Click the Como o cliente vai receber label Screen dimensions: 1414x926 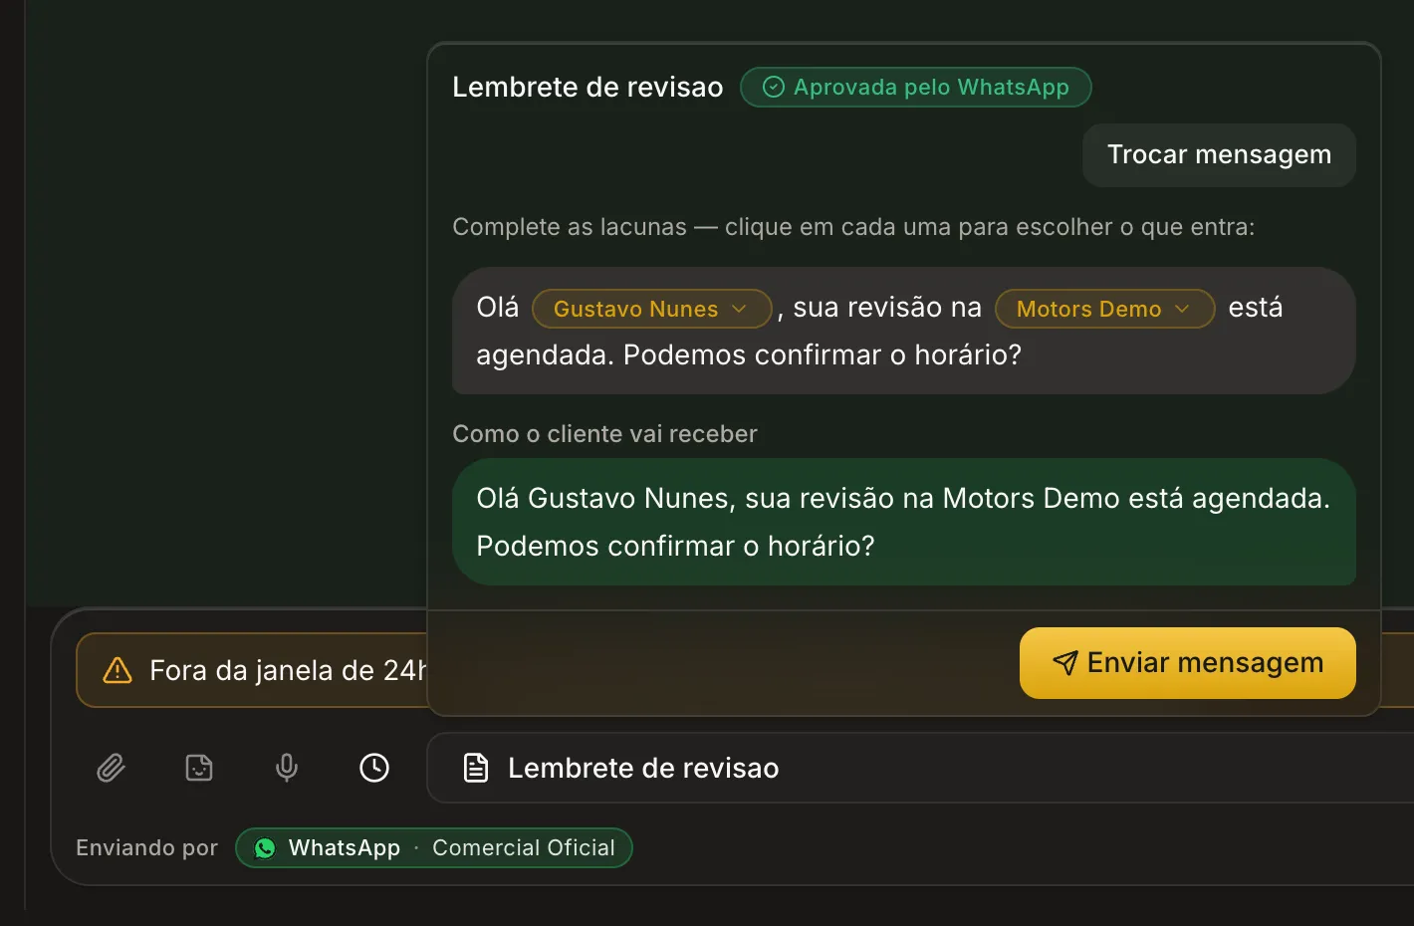click(604, 434)
